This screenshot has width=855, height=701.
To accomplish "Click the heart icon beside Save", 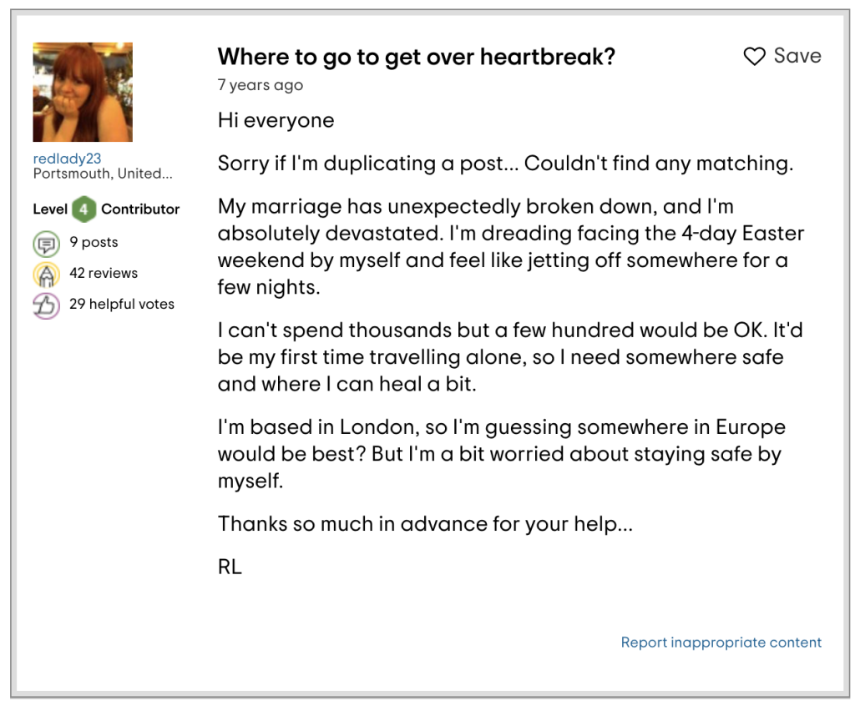I will coord(754,56).
